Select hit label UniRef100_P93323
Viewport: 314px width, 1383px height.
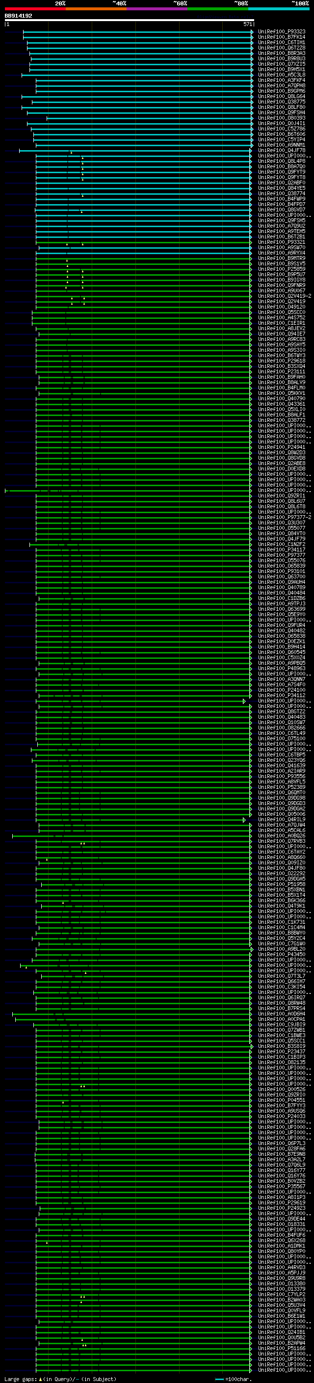[282, 32]
